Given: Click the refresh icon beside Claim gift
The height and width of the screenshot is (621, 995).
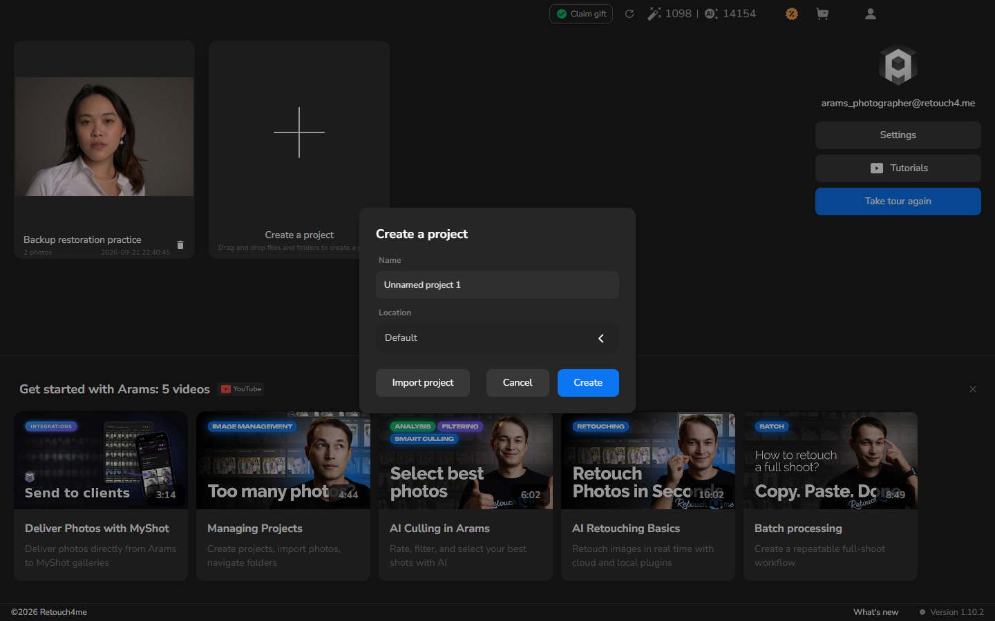Looking at the screenshot, I should point(629,14).
